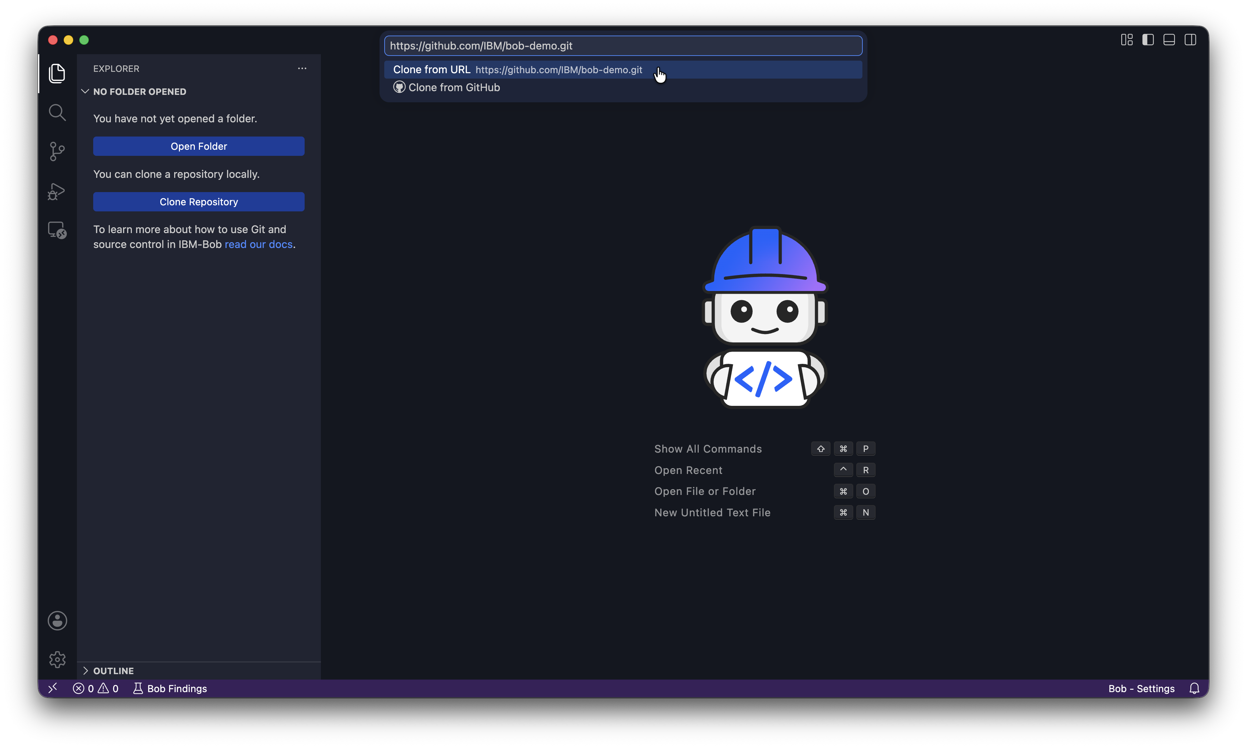Open Bob Findings from the status bar
This screenshot has height=748, width=1247.
170,688
